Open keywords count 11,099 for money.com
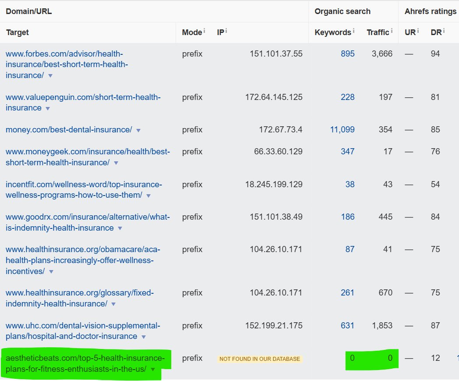The height and width of the screenshot is (381, 459). click(342, 129)
